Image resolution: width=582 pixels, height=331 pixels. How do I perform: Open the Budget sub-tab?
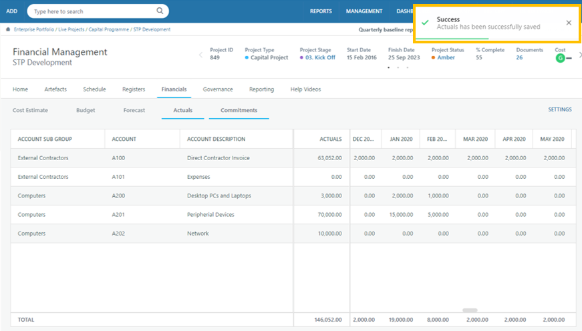[x=86, y=110]
